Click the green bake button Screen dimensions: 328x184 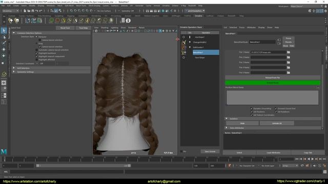tap(273, 83)
